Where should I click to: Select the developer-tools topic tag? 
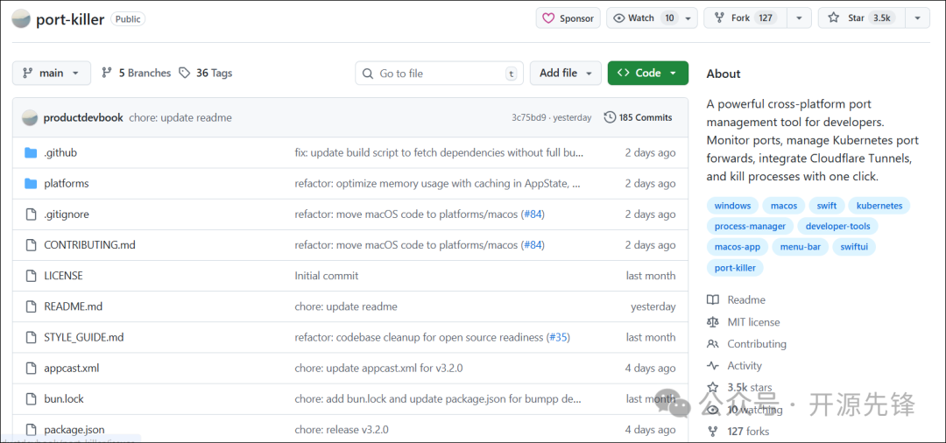pyautogui.click(x=838, y=226)
